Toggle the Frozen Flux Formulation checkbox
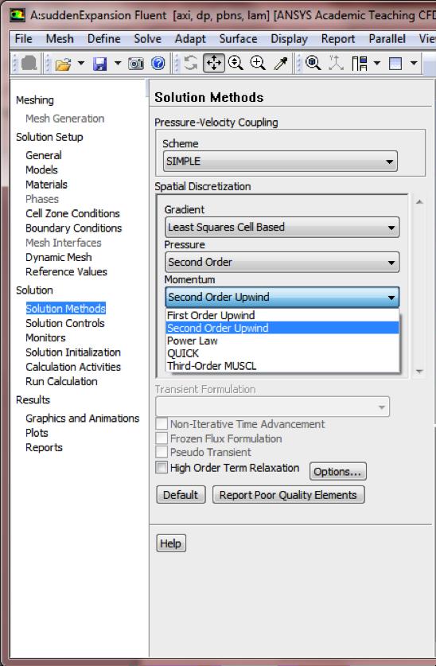 (x=162, y=438)
